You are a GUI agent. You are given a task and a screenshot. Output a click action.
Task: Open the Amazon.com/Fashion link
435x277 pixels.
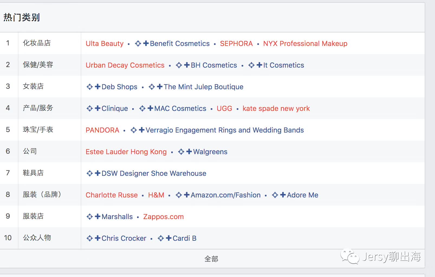tap(226, 195)
